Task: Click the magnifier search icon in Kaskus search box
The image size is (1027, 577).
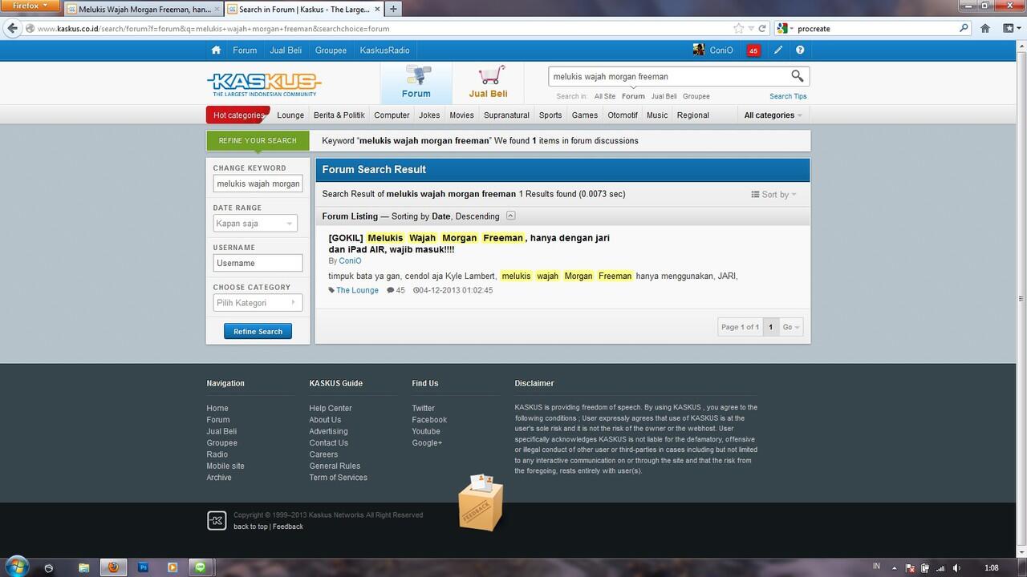Action: (x=797, y=76)
